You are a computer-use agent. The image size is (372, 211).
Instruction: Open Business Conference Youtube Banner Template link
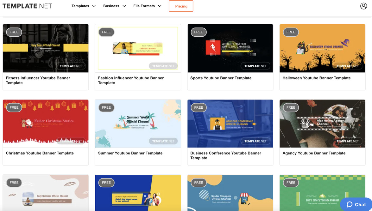point(225,155)
